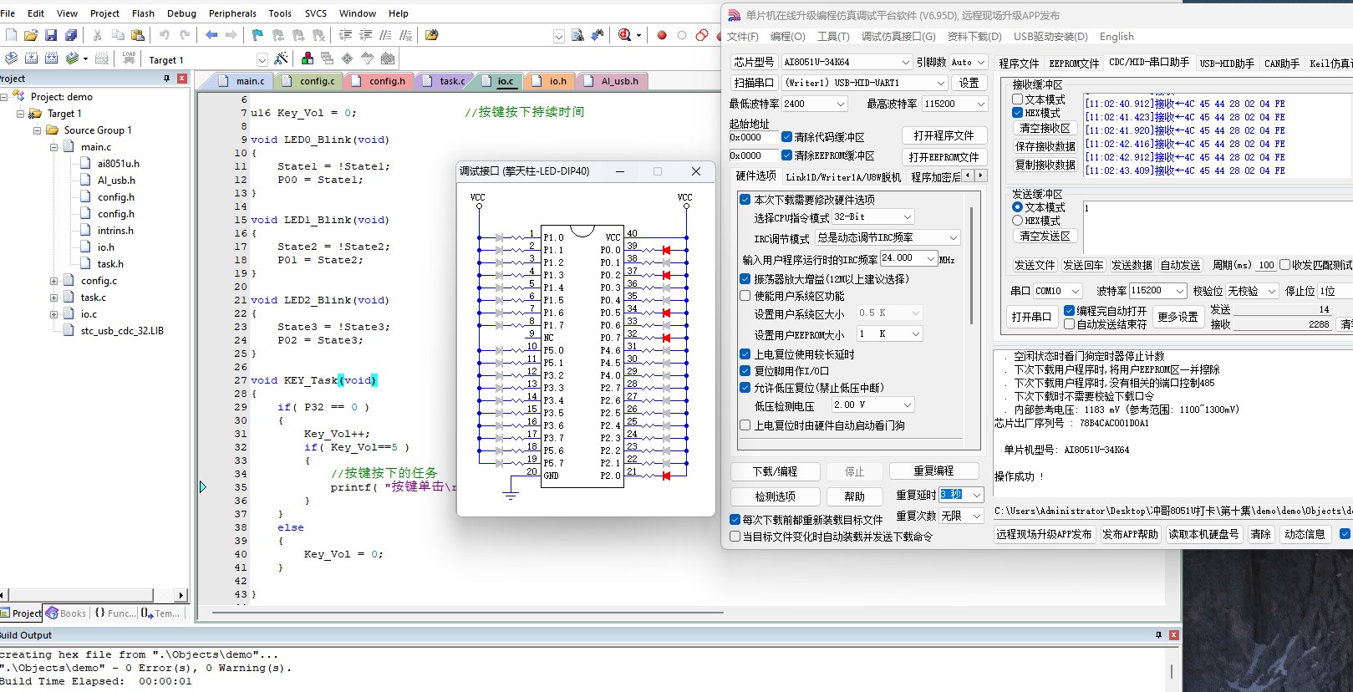
Task: Click the Find in file document icon
Action: click(x=577, y=35)
